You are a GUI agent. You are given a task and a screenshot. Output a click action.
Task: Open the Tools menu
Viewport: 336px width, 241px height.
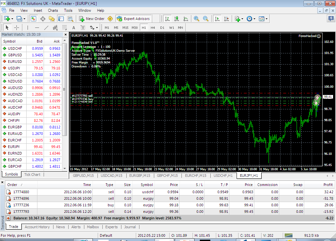point(68,10)
